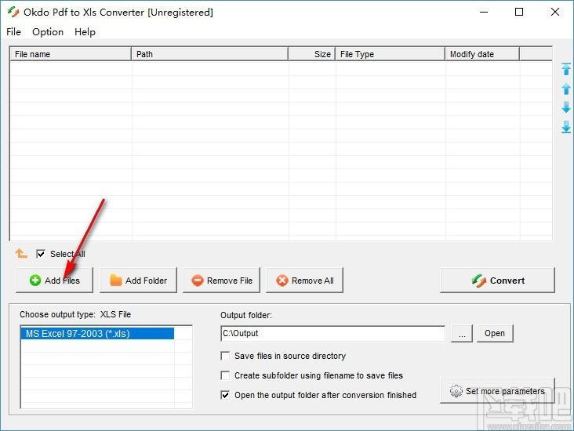The width and height of the screenshot is (574, 431).
Task: Open the output folder with the Open button
Action: tap(495, 333)
